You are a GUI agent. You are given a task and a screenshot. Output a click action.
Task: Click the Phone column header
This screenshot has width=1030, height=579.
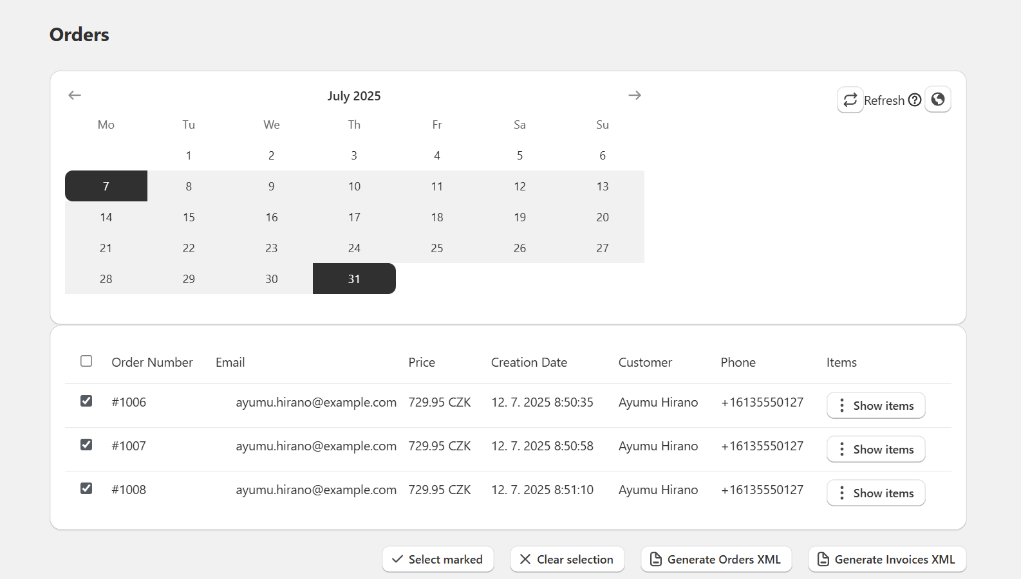[738, 362]
